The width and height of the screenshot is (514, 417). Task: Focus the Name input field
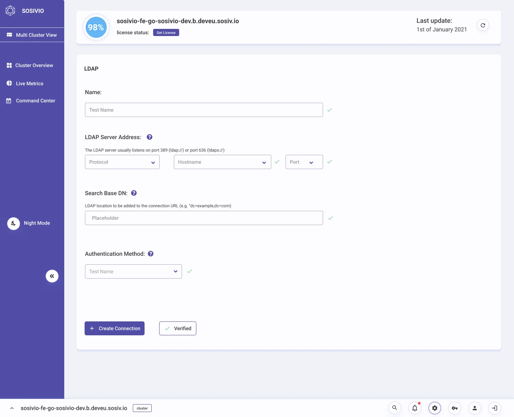tap(204, 110)
